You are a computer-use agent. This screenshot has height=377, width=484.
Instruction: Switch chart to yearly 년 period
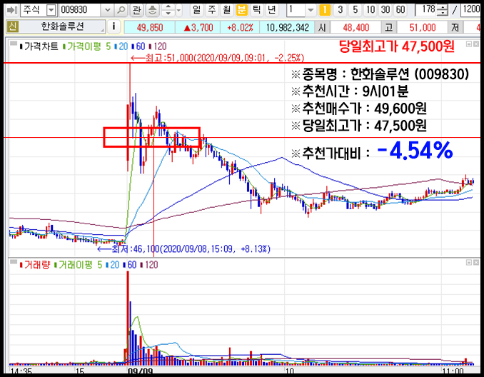click(x=272, y=10)
